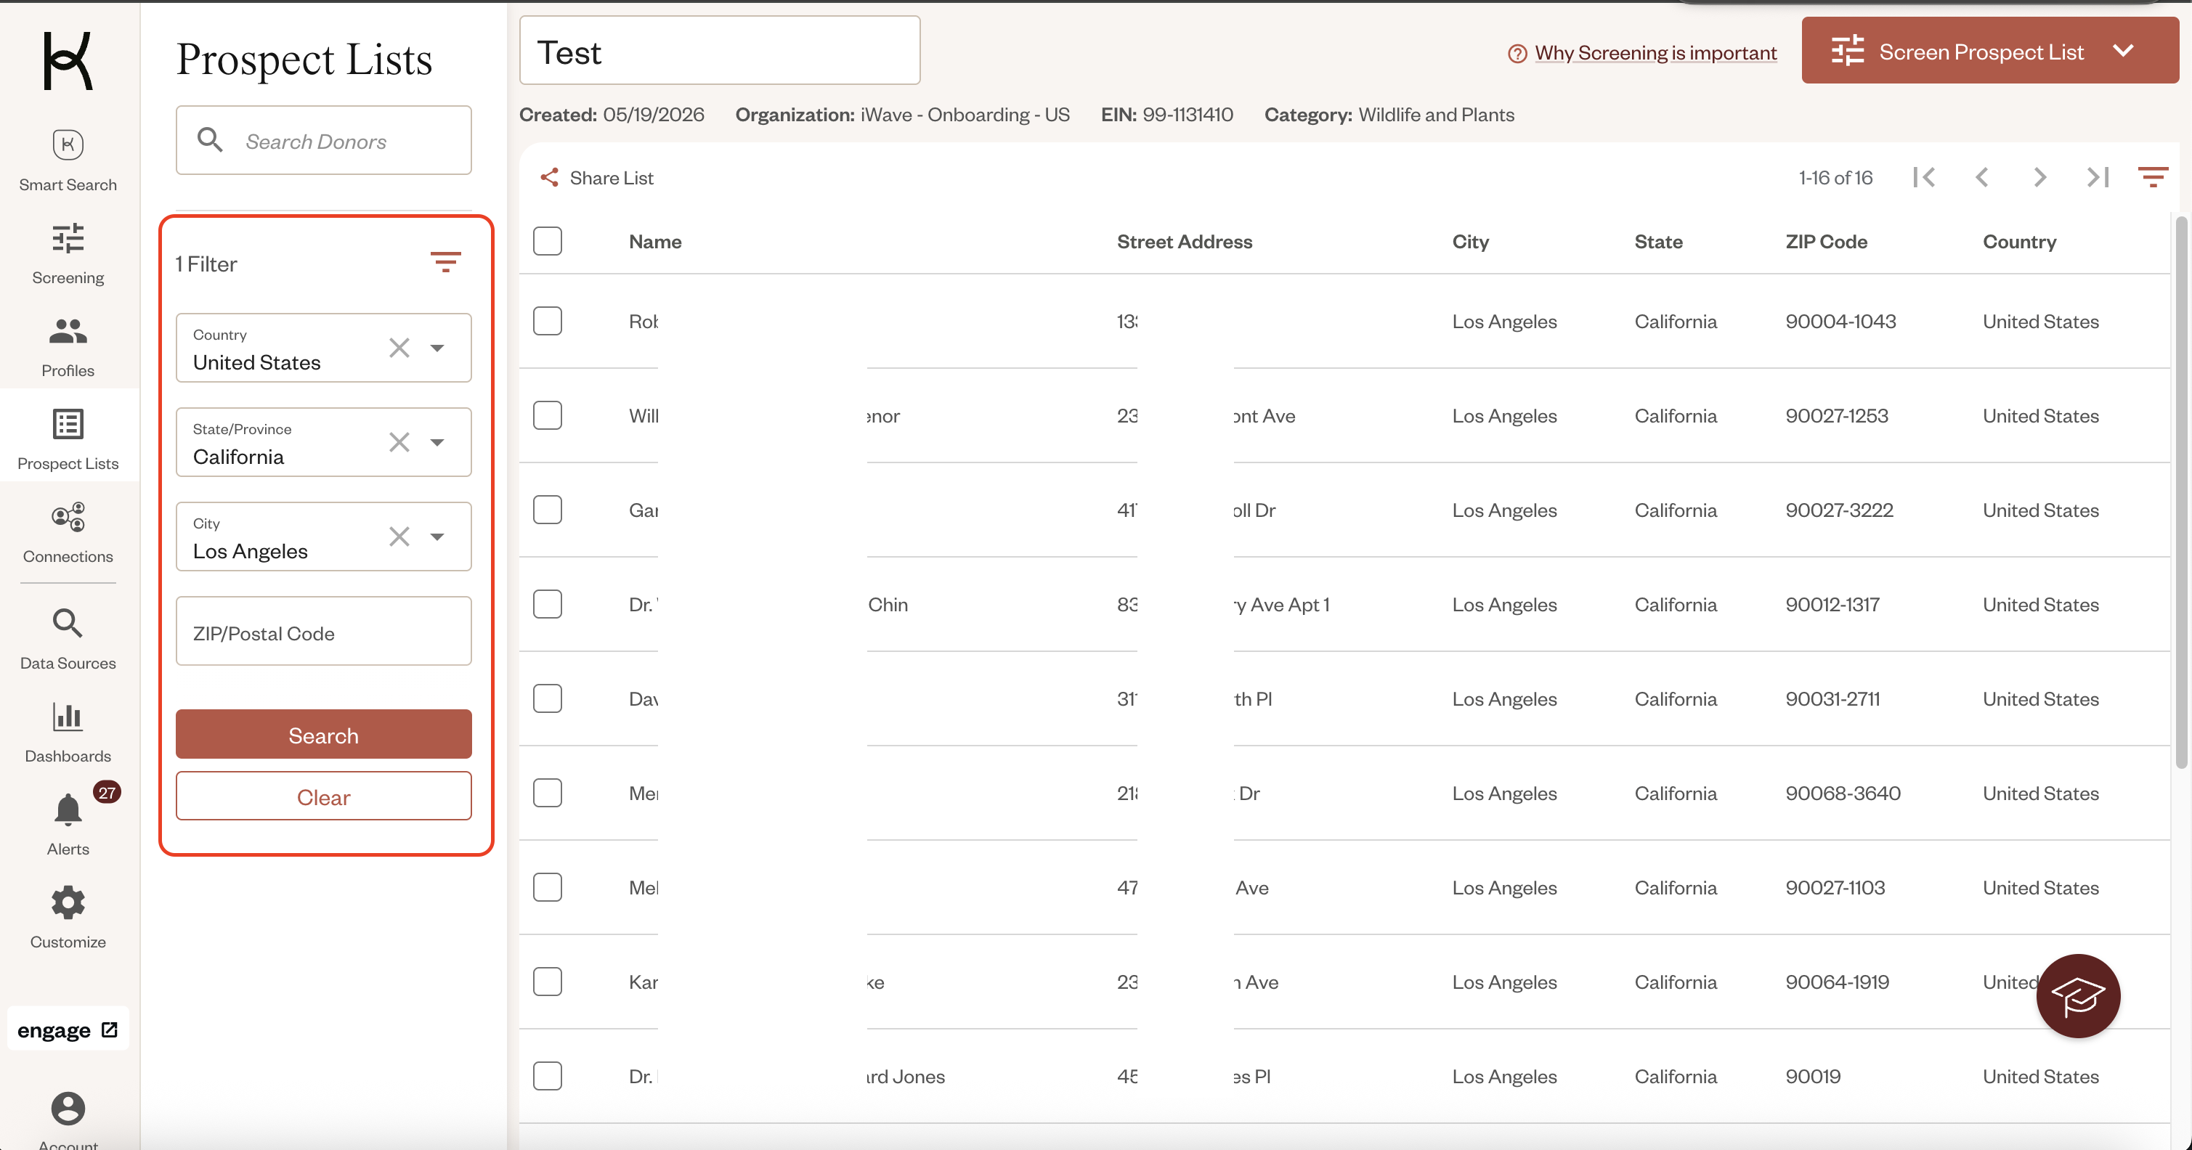This screenshot has height=1150, width=2192.
Task: Click the Search Donors field
Action: point(323,140)
